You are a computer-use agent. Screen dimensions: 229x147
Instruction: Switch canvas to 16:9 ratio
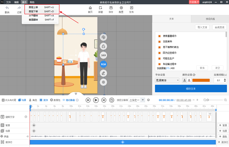click(x=103, y=55)
